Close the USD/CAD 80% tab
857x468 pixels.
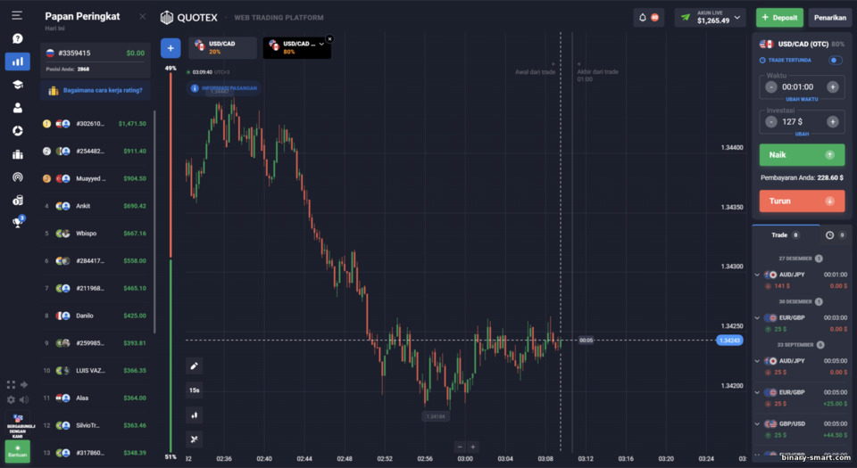pyautogui.click(x=329, y=38)
